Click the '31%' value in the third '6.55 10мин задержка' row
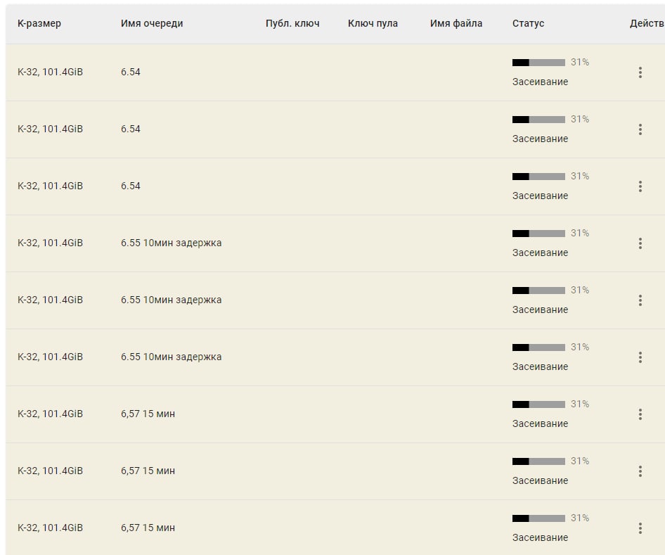The height and width of the screenshot is (555, 665). click(x=580, y=347)
